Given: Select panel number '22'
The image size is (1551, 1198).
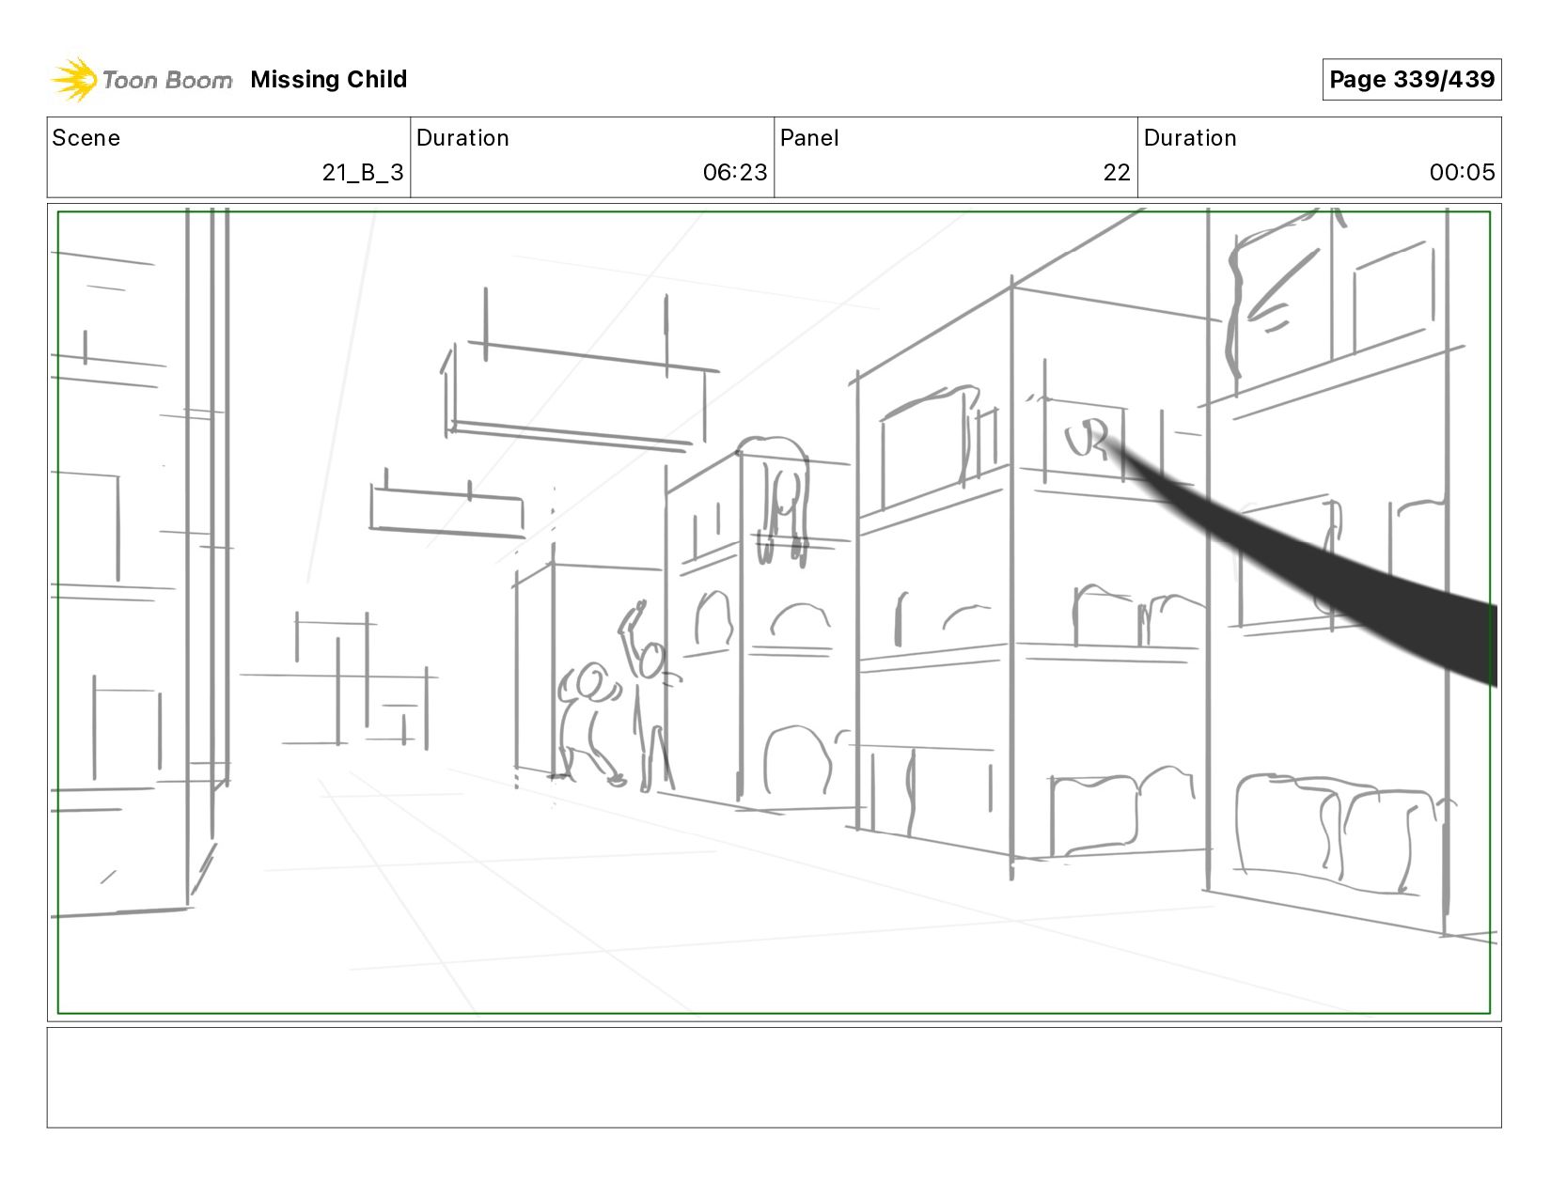Looking at the screenshot, I should (1117, 173).
